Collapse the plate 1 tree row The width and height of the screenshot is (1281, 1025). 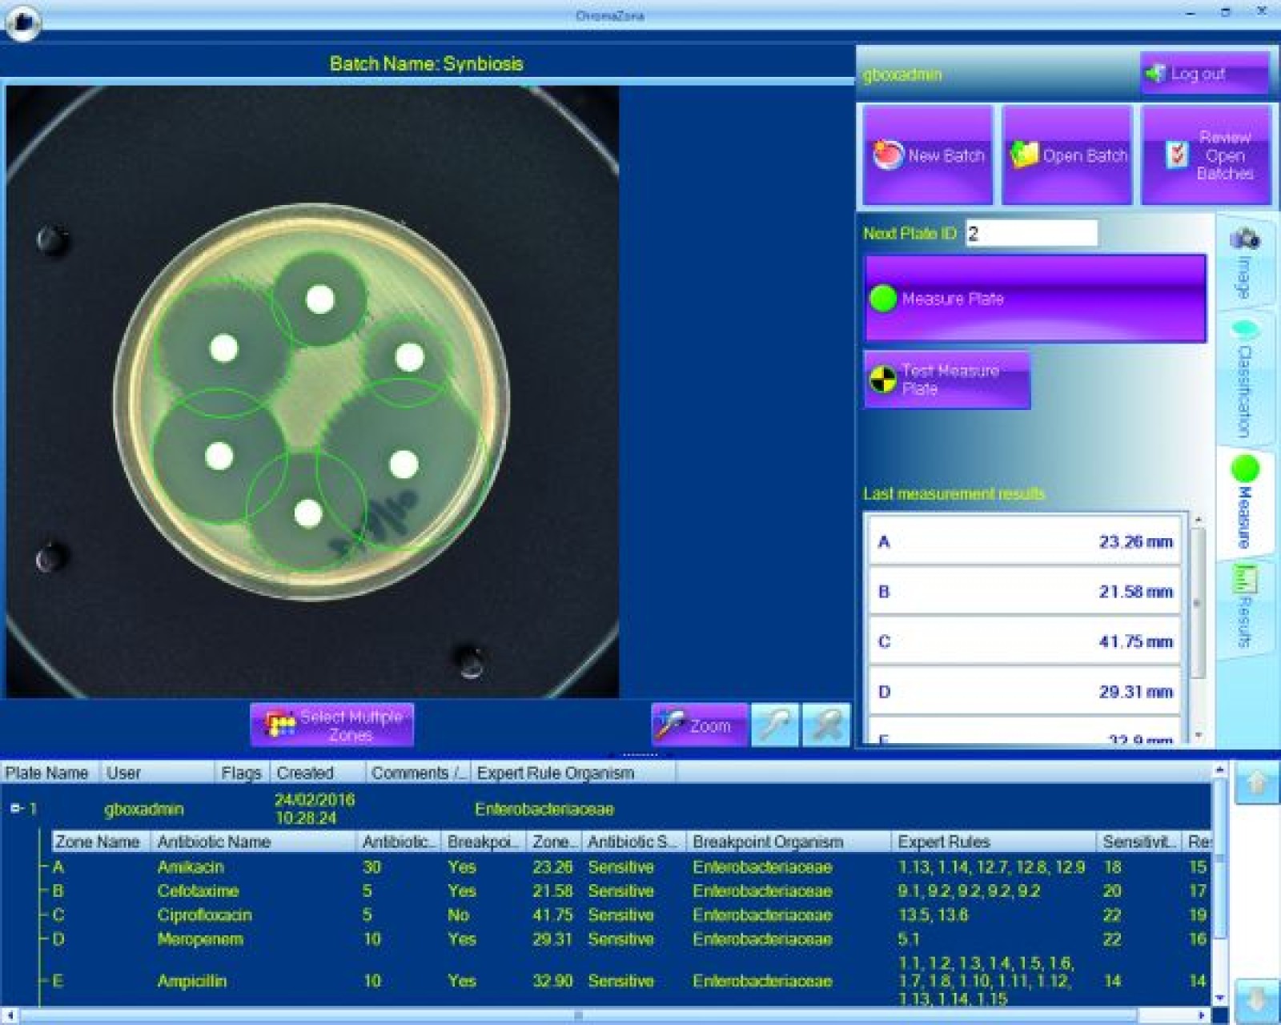coord(15,809)
